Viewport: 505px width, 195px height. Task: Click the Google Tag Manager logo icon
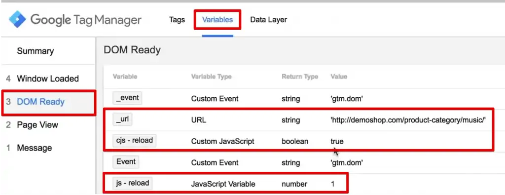tap(17, 20)
